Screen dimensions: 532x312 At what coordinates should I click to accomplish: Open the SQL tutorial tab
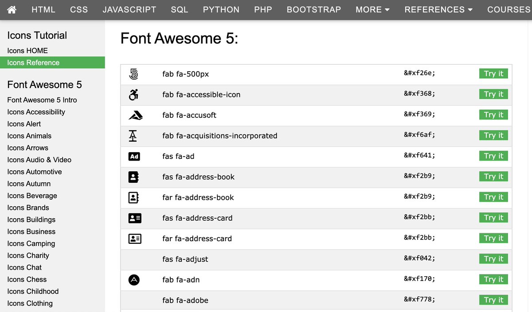[180, 9]
